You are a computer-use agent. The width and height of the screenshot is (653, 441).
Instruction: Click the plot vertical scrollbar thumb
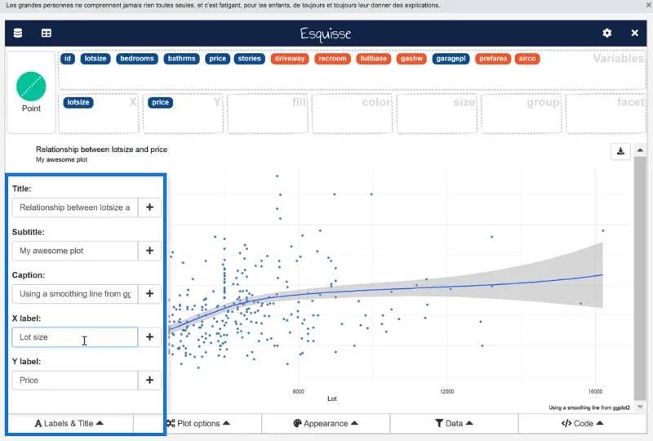click(640, 278)
